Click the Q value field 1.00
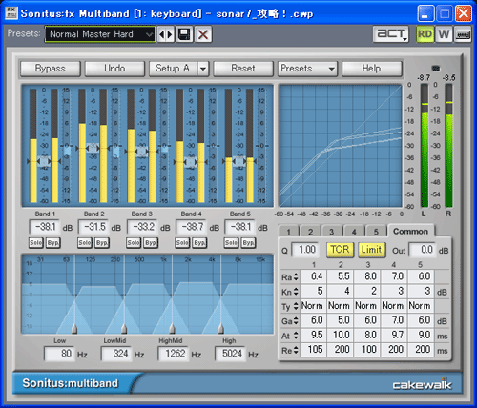 [x=304, y=250]
